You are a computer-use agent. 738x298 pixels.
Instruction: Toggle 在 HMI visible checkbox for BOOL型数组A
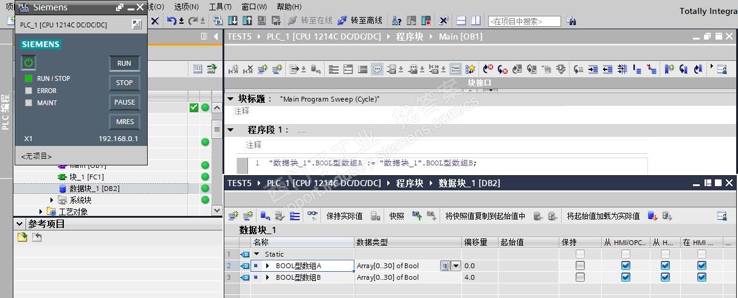(702, 266)
